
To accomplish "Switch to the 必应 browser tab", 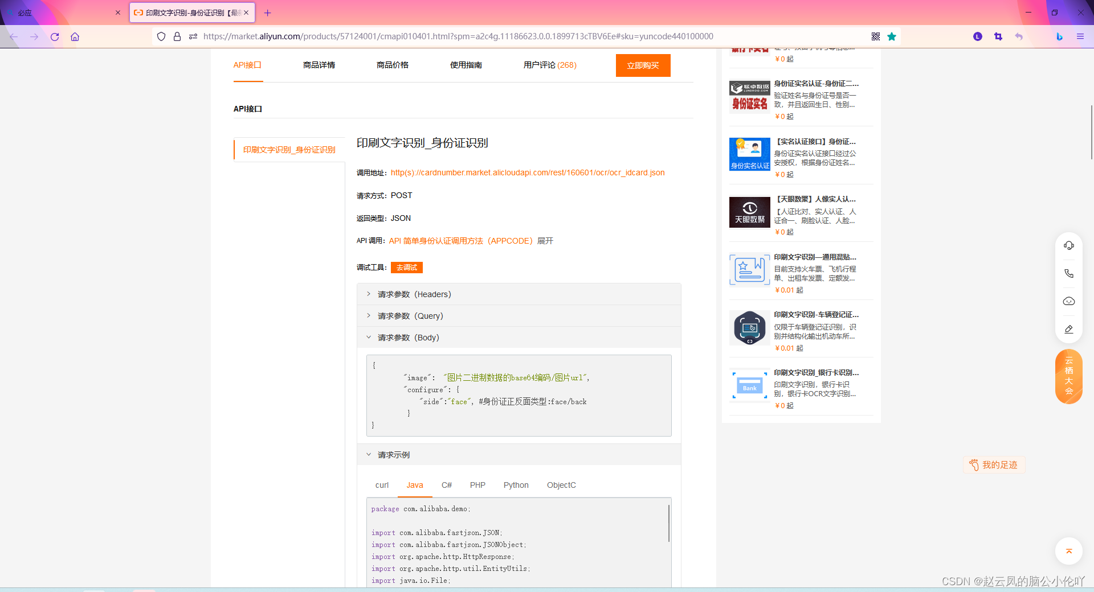I will [x=63, y=13].
